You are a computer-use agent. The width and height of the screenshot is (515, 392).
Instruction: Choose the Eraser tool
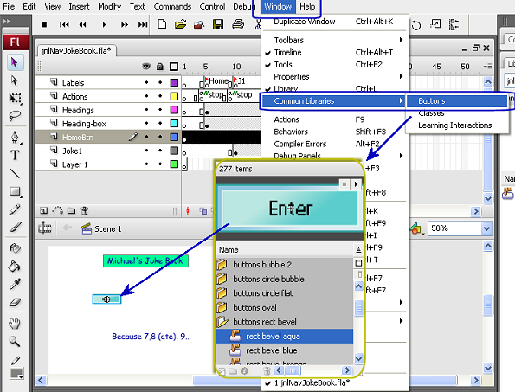tap(15, 302)
